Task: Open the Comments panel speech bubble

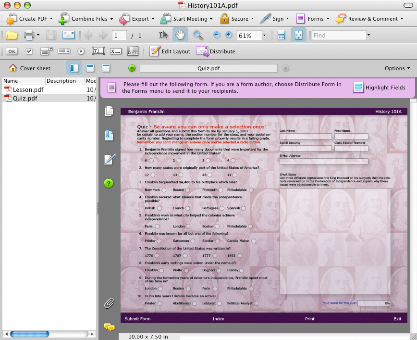Action: 109,327
